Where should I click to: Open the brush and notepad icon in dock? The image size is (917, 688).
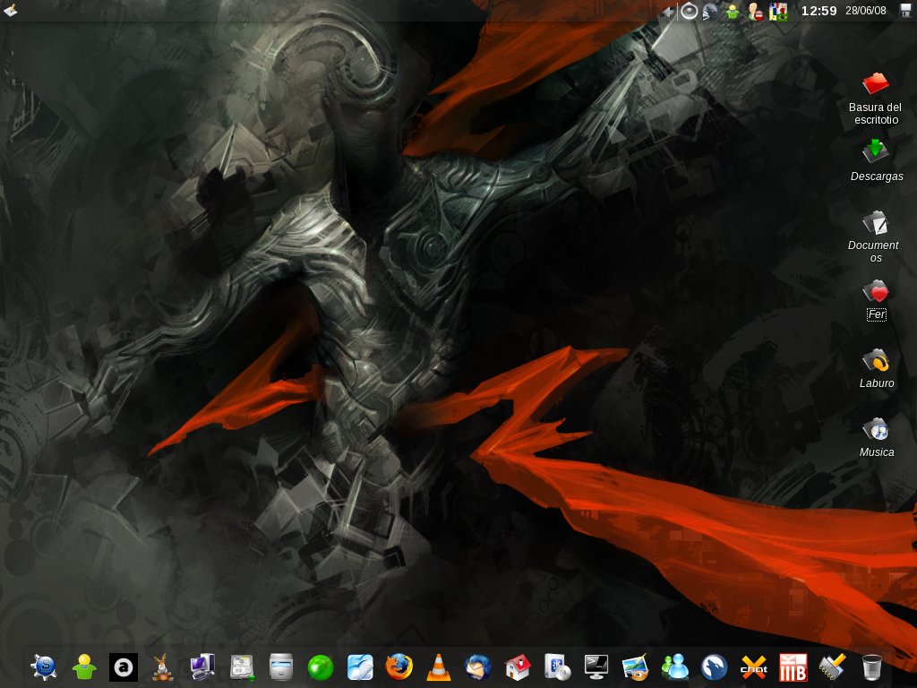[x=832, y=666]
